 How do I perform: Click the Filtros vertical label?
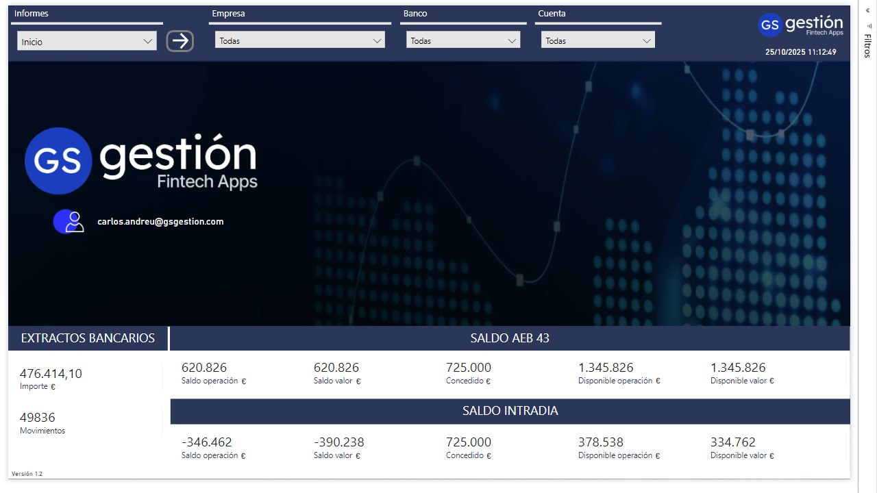[868, 45]
